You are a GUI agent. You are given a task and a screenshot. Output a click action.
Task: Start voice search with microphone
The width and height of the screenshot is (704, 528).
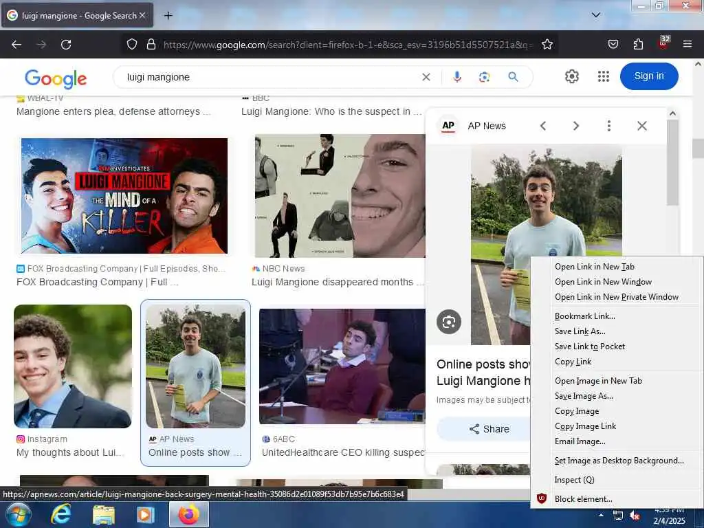click(x=457, y=77)
